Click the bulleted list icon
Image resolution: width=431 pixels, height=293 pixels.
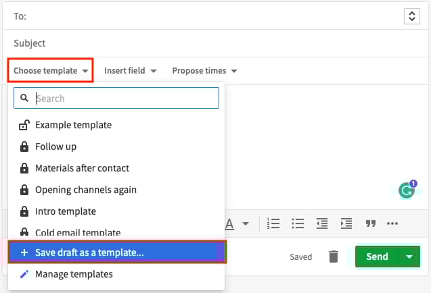[x=298, y=223]
